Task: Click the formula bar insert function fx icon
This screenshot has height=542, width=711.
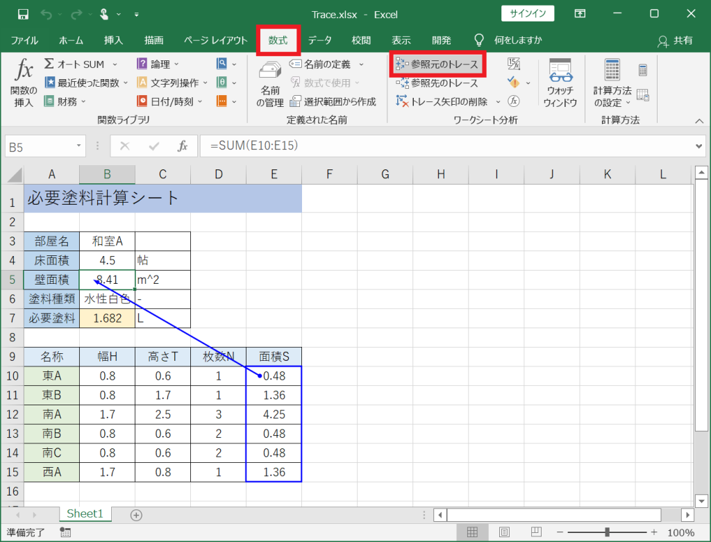Action: point(183,146)
